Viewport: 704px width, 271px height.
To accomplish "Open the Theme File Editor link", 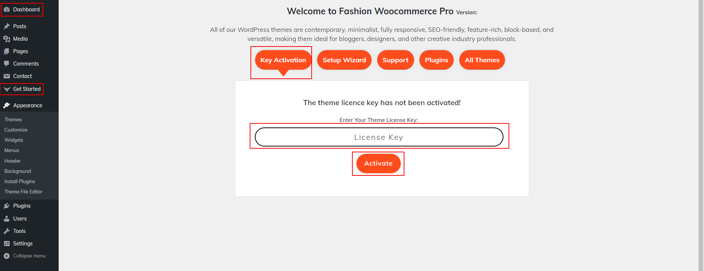I will pos(23,192).
